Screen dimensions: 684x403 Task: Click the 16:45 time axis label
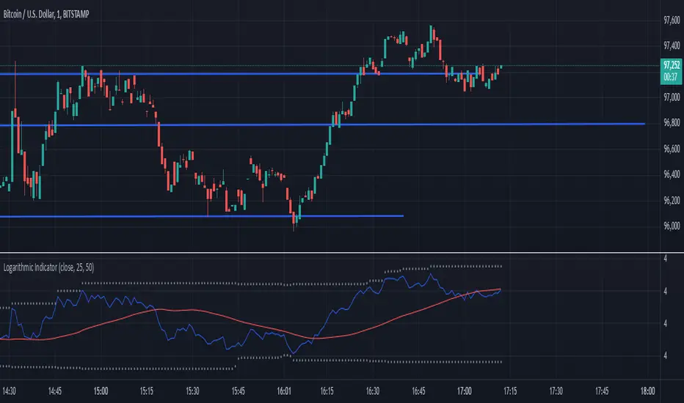(x=418, y=391)
